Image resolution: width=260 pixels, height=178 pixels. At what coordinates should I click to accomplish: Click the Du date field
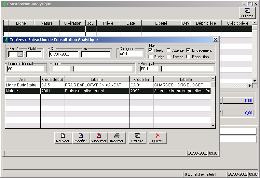click(64, 54)
